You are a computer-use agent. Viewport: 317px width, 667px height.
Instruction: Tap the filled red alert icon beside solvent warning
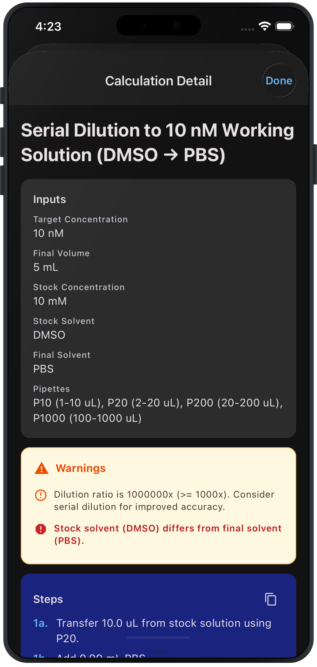pyautogui.click(x=41, y=529)
